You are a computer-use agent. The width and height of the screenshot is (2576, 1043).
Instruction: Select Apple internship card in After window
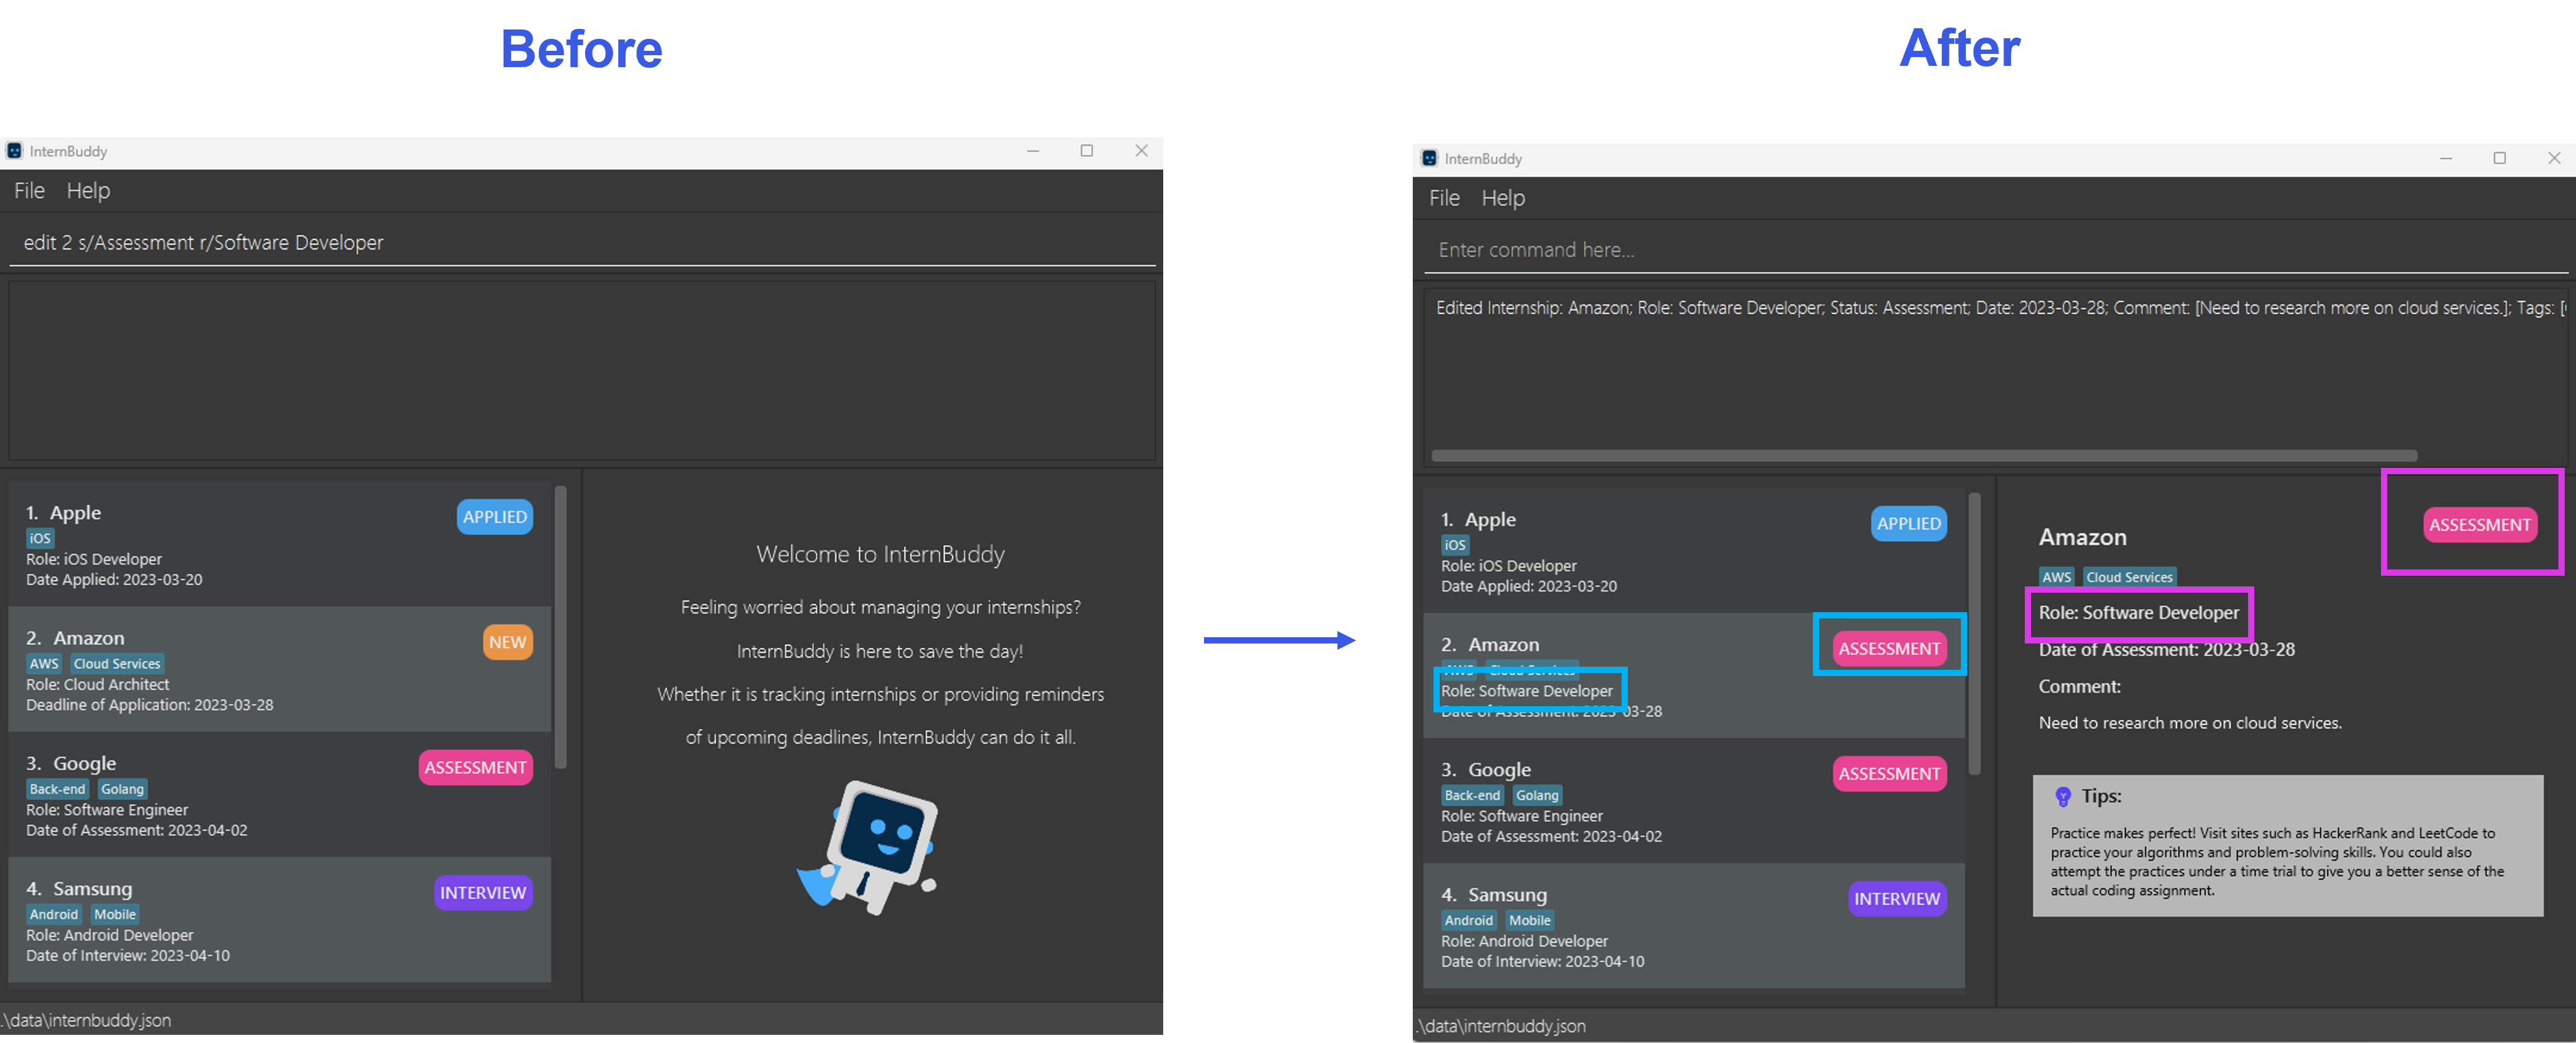[1694, 550]
